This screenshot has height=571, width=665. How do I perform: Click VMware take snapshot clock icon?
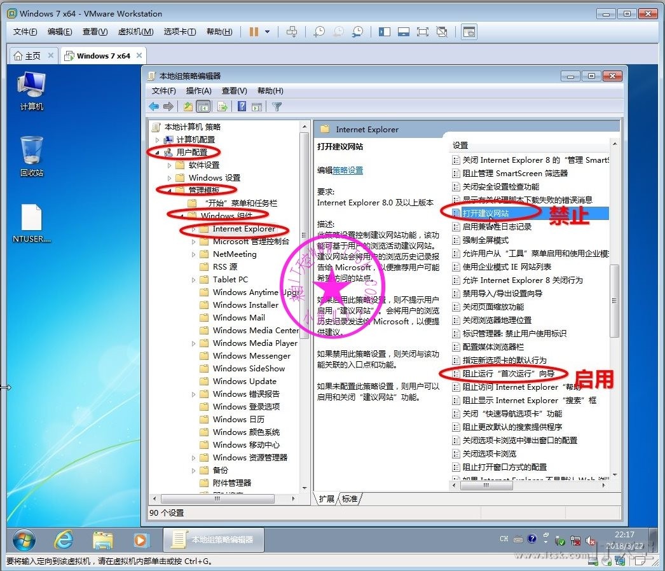click(319, 32)
